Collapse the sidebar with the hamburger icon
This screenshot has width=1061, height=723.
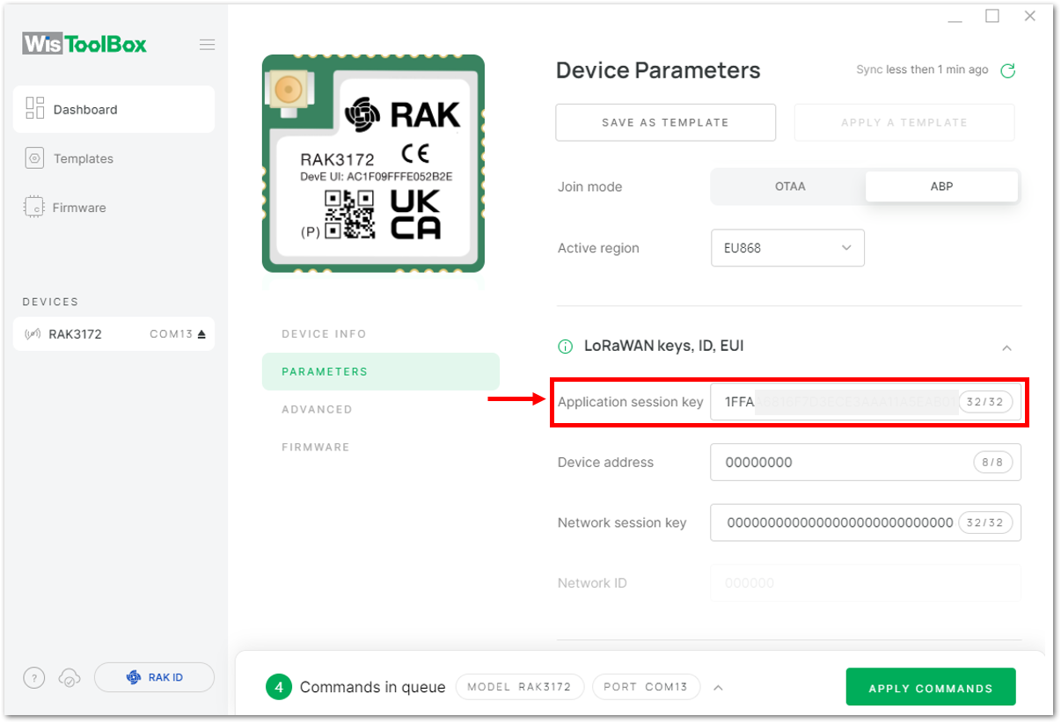tap(207, 45)
